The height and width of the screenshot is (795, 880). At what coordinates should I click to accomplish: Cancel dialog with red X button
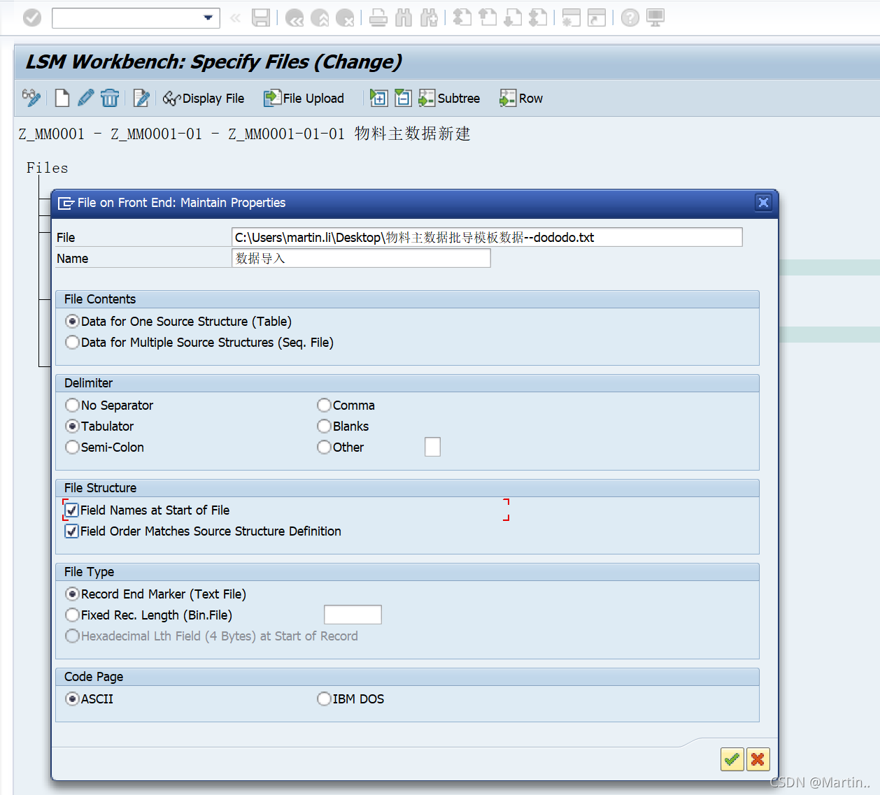(x=758, y=759)
